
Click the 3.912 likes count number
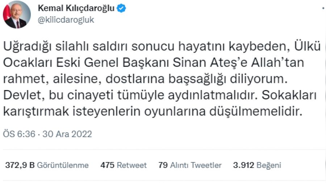click(243, 165)
